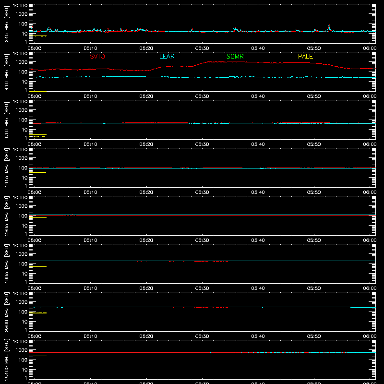Click the 1000 tick label on 410 MHz axis
This screenshot has height=384, width=384.
point(22,62)
